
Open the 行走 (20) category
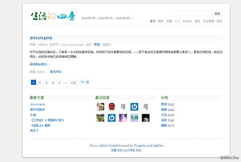click(x=164, y=115)
